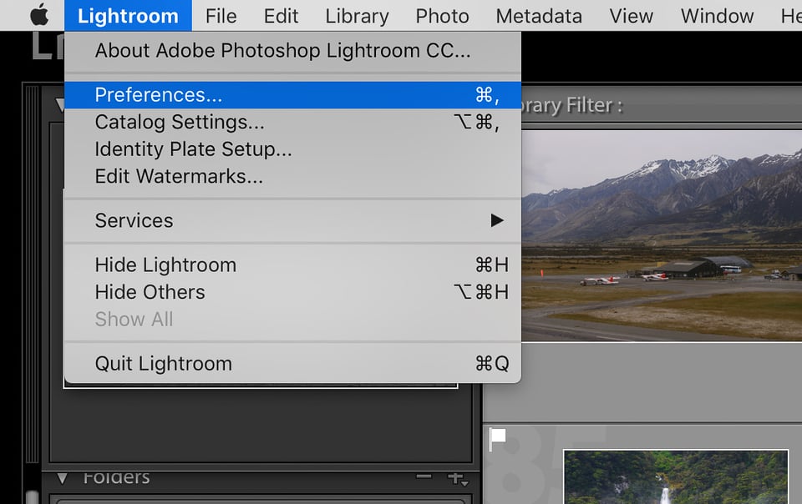Open the Edit menu

(281, 16)
